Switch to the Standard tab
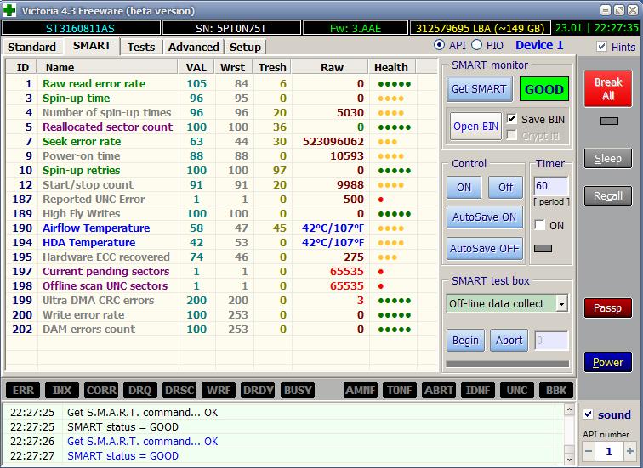 (x=31, y=47)
